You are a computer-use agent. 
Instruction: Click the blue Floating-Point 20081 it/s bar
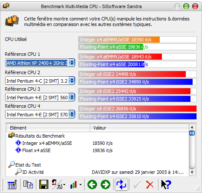138,64
